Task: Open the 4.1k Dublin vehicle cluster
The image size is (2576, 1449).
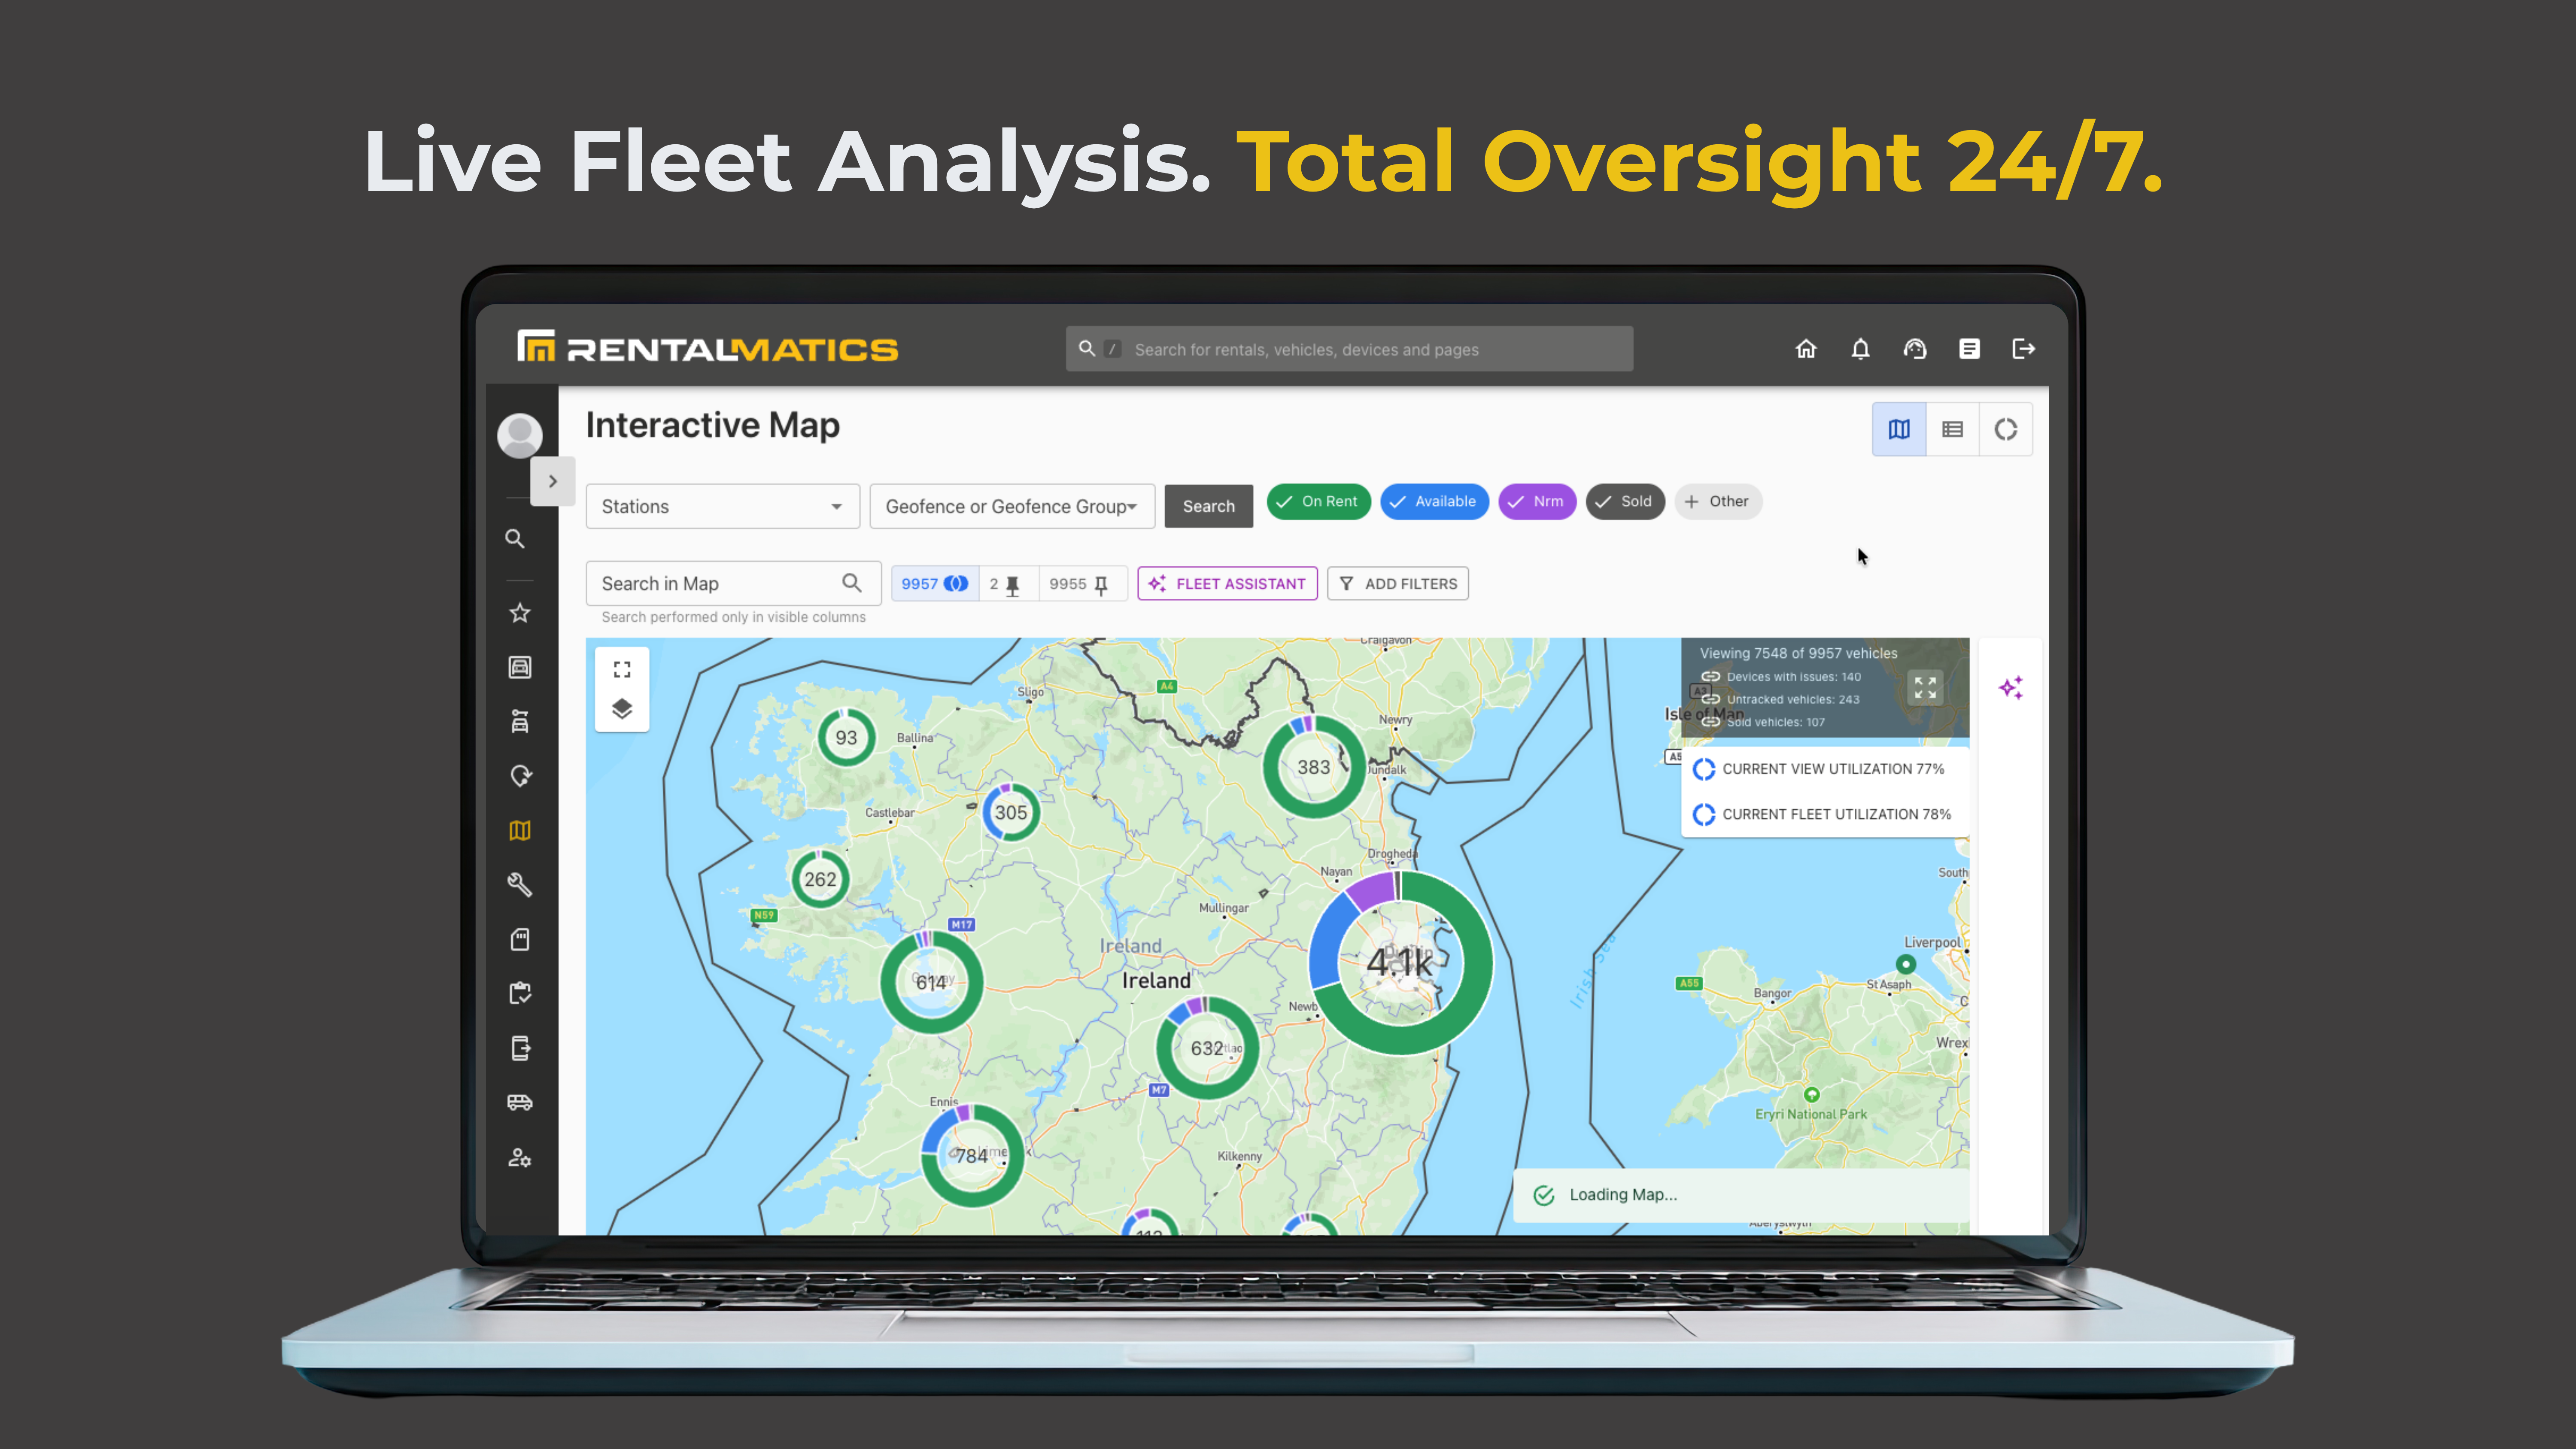Action: click(1400, 962)
